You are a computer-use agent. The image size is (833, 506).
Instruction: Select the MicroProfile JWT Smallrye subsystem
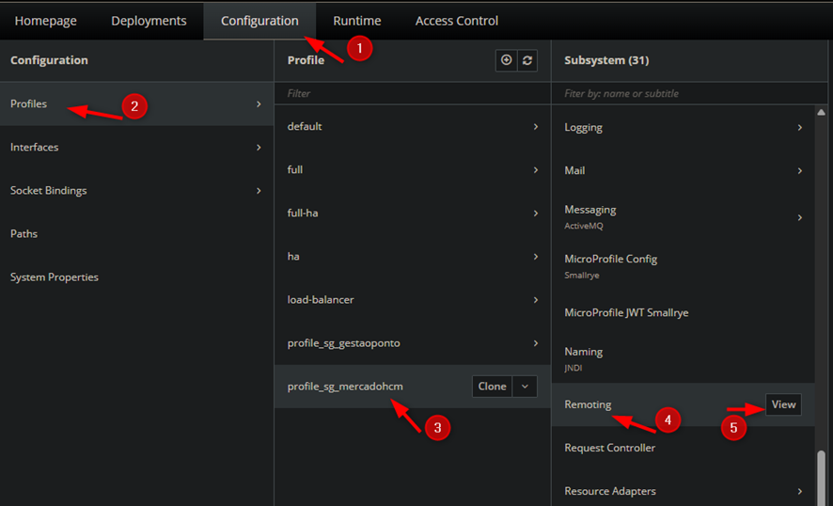tap(626, 312)
